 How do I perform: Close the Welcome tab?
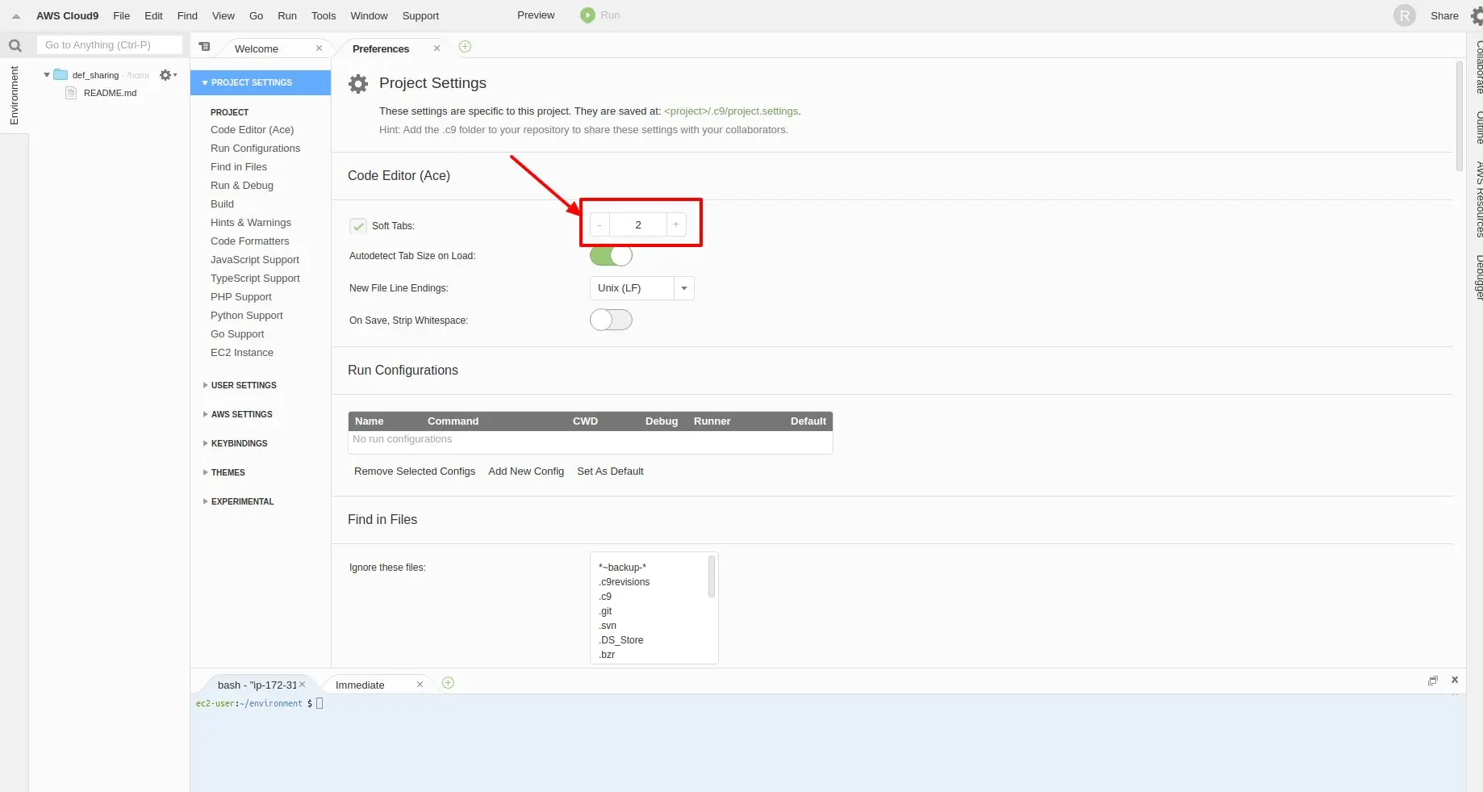(x=319, y=48)
